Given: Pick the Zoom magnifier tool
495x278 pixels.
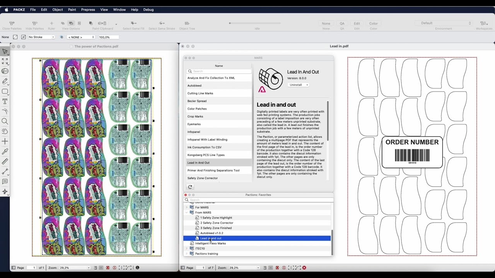Looking at the screenshot, I should coord(5,121).
